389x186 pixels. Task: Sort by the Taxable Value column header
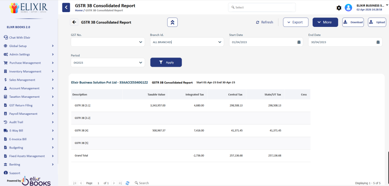click(x=145, y=94)
